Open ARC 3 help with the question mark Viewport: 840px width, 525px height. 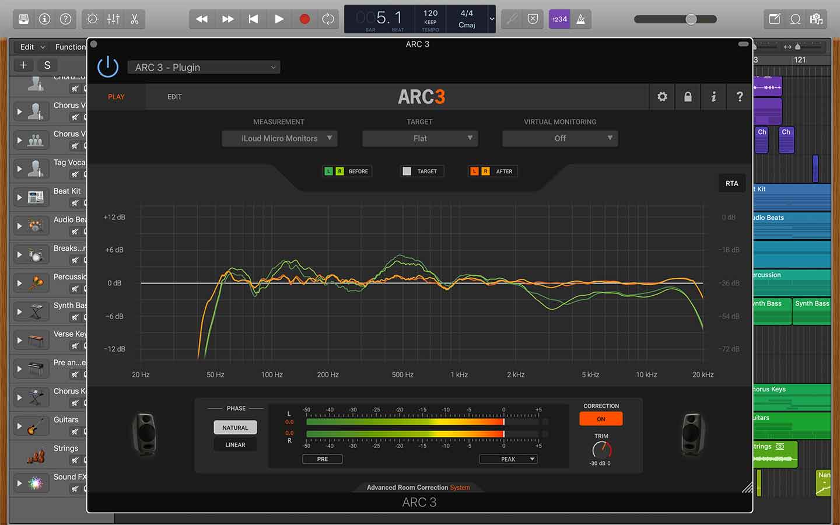point(740,97)
